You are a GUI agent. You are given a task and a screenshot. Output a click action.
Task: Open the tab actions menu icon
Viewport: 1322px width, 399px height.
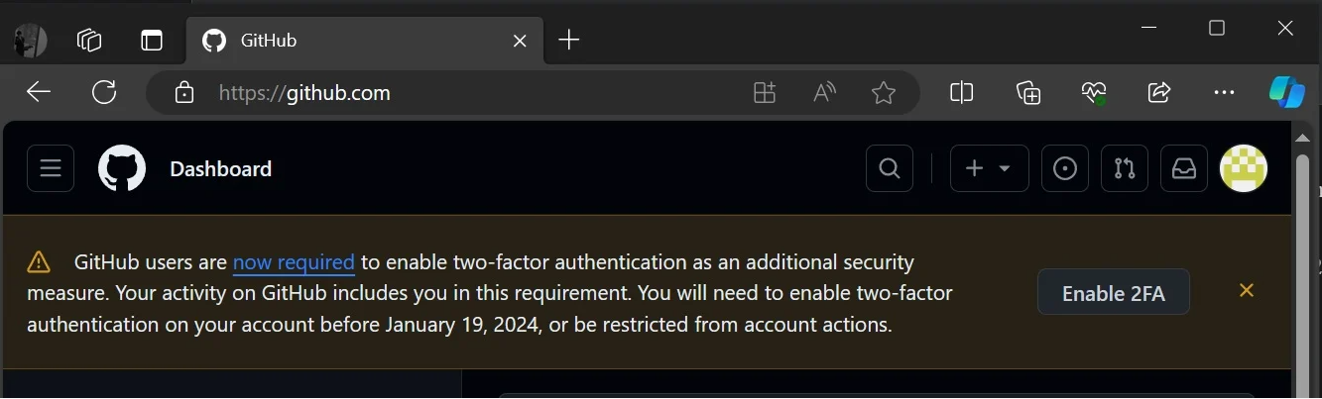click(x=89, y=40)
